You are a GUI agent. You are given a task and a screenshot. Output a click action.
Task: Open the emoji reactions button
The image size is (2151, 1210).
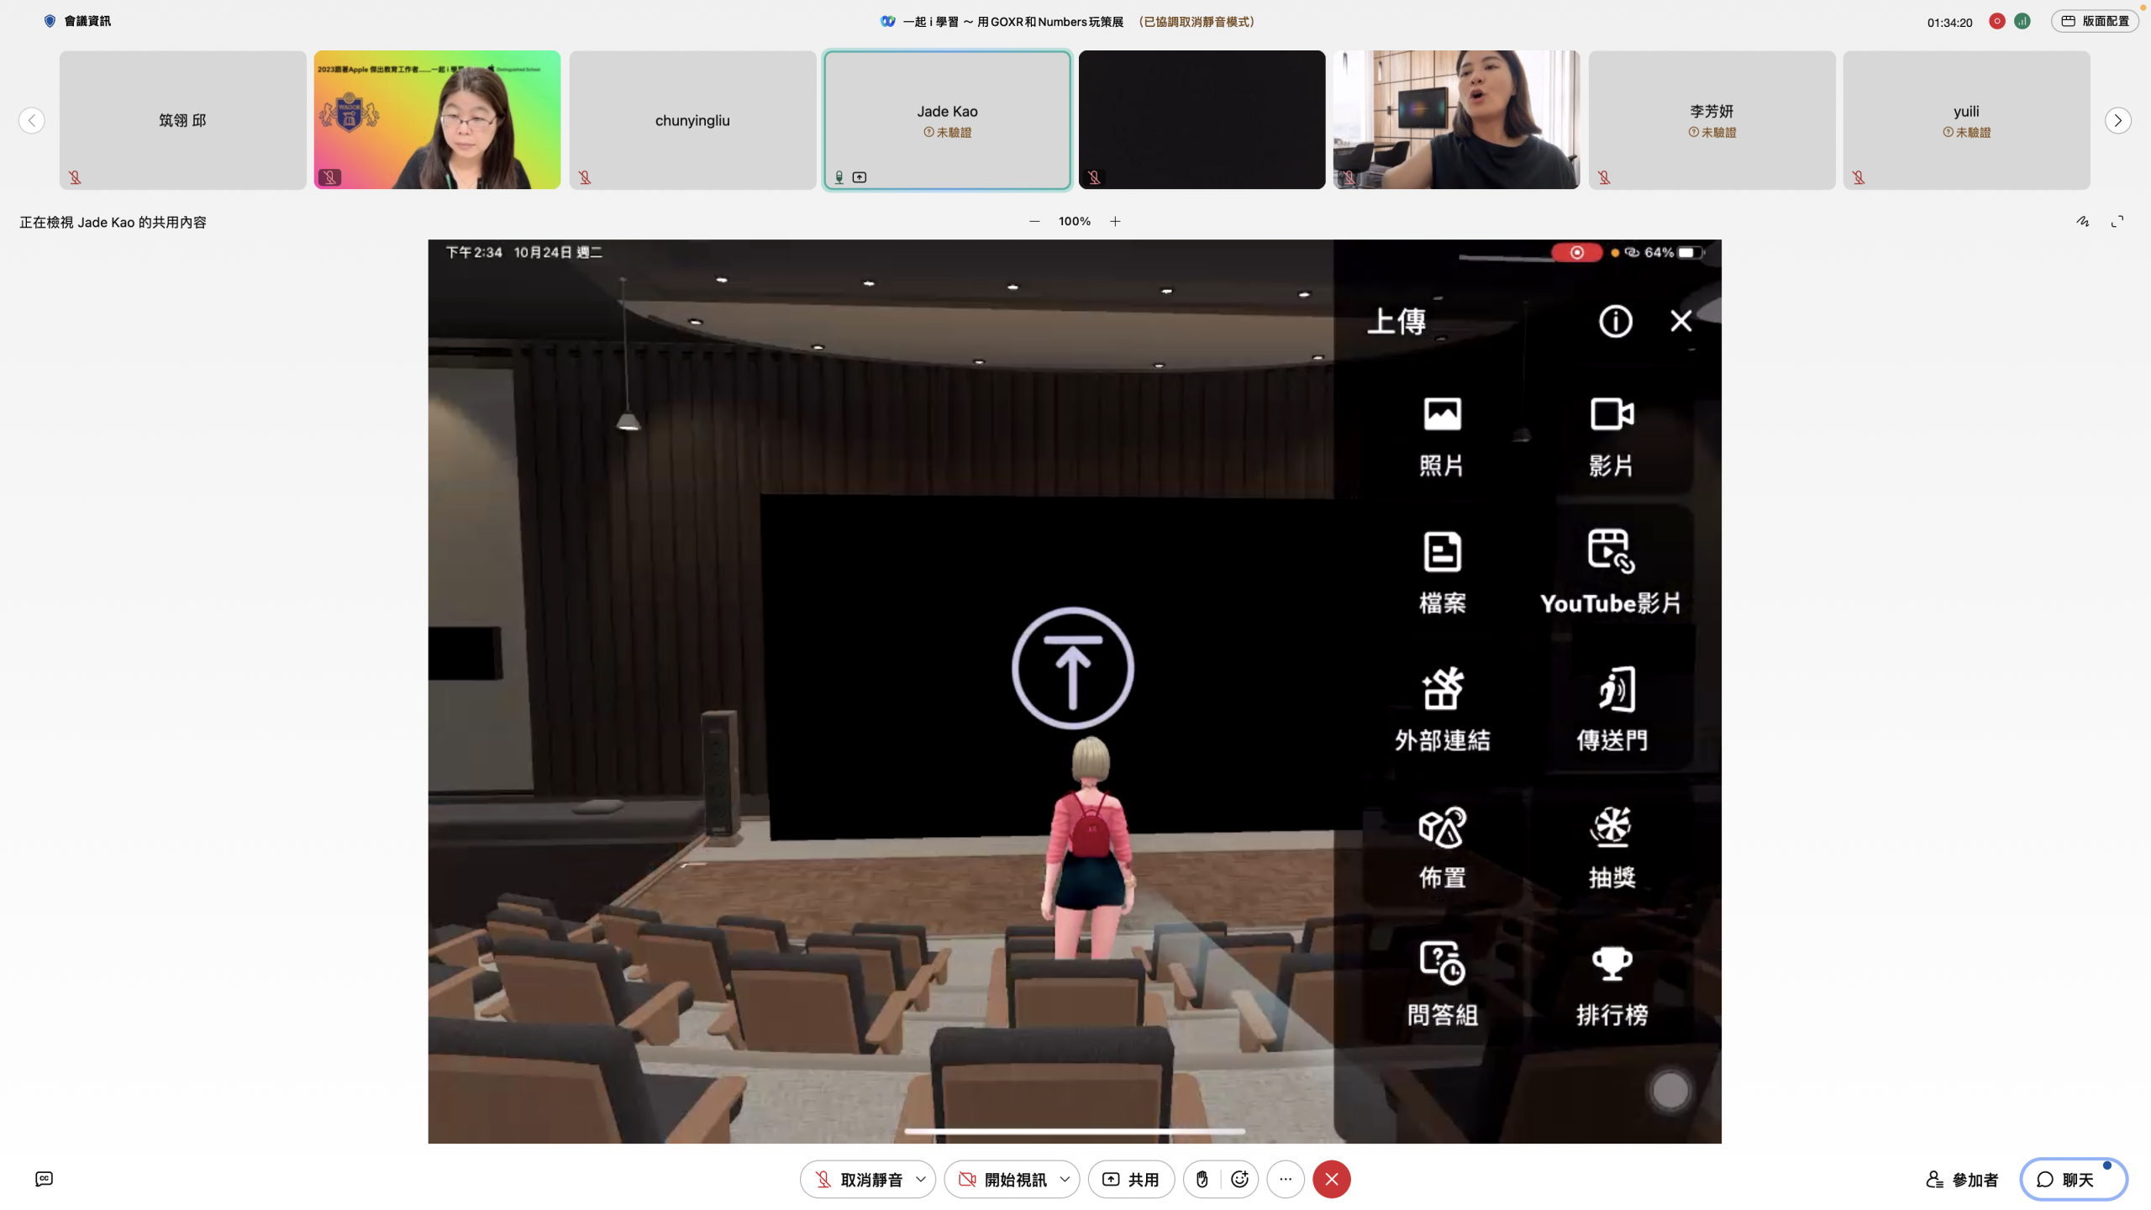pyautogui.click(x=1239, y=1179)
